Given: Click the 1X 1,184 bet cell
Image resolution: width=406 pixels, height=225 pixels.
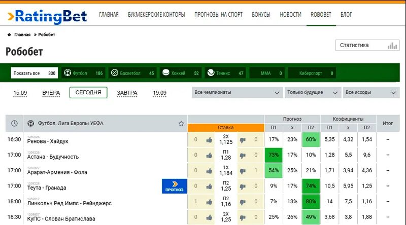Looking at the screenshot, I should [x=226, y=170].
